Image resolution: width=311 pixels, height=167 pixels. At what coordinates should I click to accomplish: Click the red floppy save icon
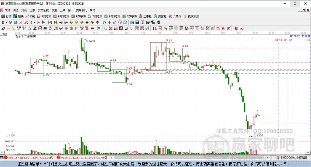pos(148,22)
